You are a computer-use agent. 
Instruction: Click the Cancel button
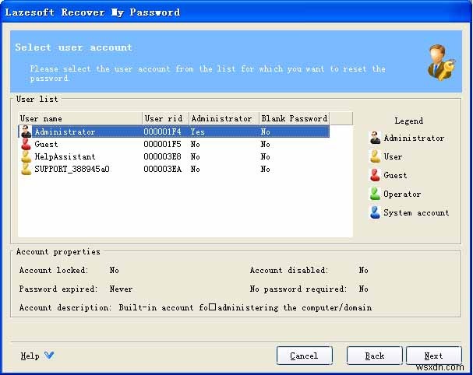pyautogui.click(x=305, y=356)
